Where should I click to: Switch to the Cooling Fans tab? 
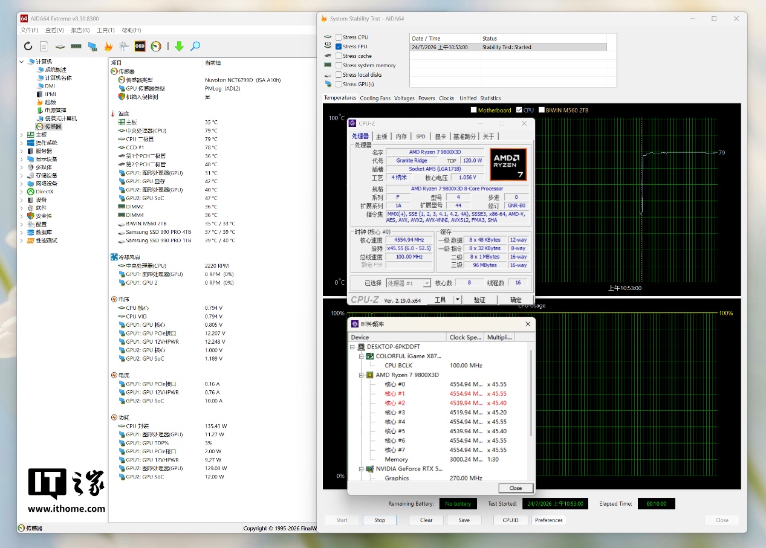[x=375, y=98]
